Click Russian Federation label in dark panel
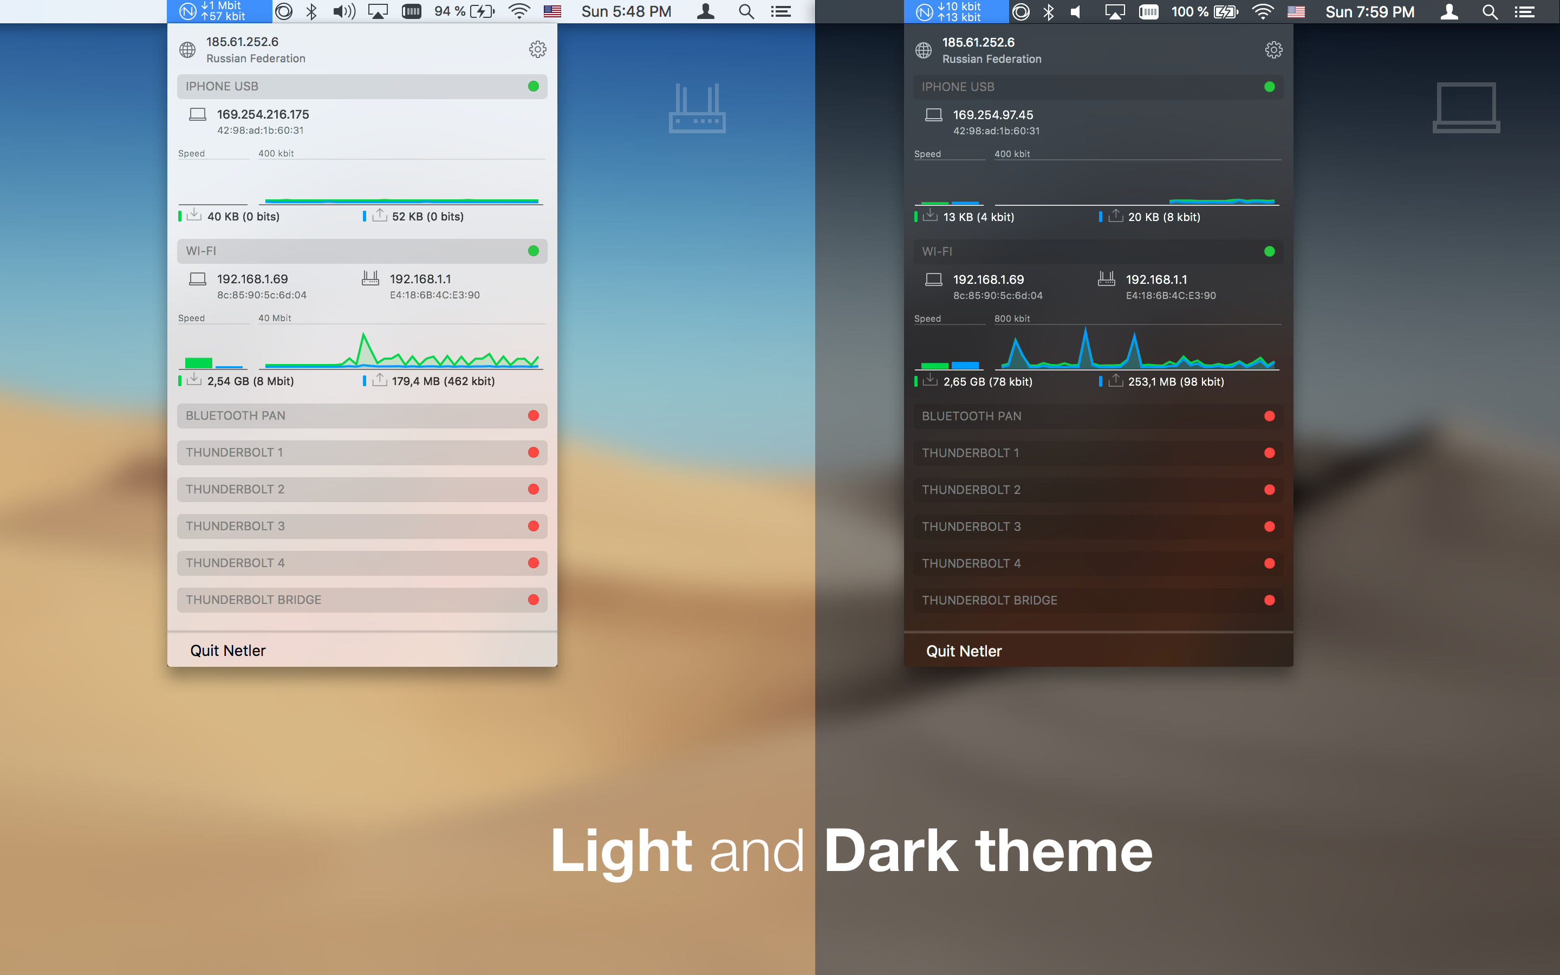The height and width of the screenshot is (975, 1560). 992,60
